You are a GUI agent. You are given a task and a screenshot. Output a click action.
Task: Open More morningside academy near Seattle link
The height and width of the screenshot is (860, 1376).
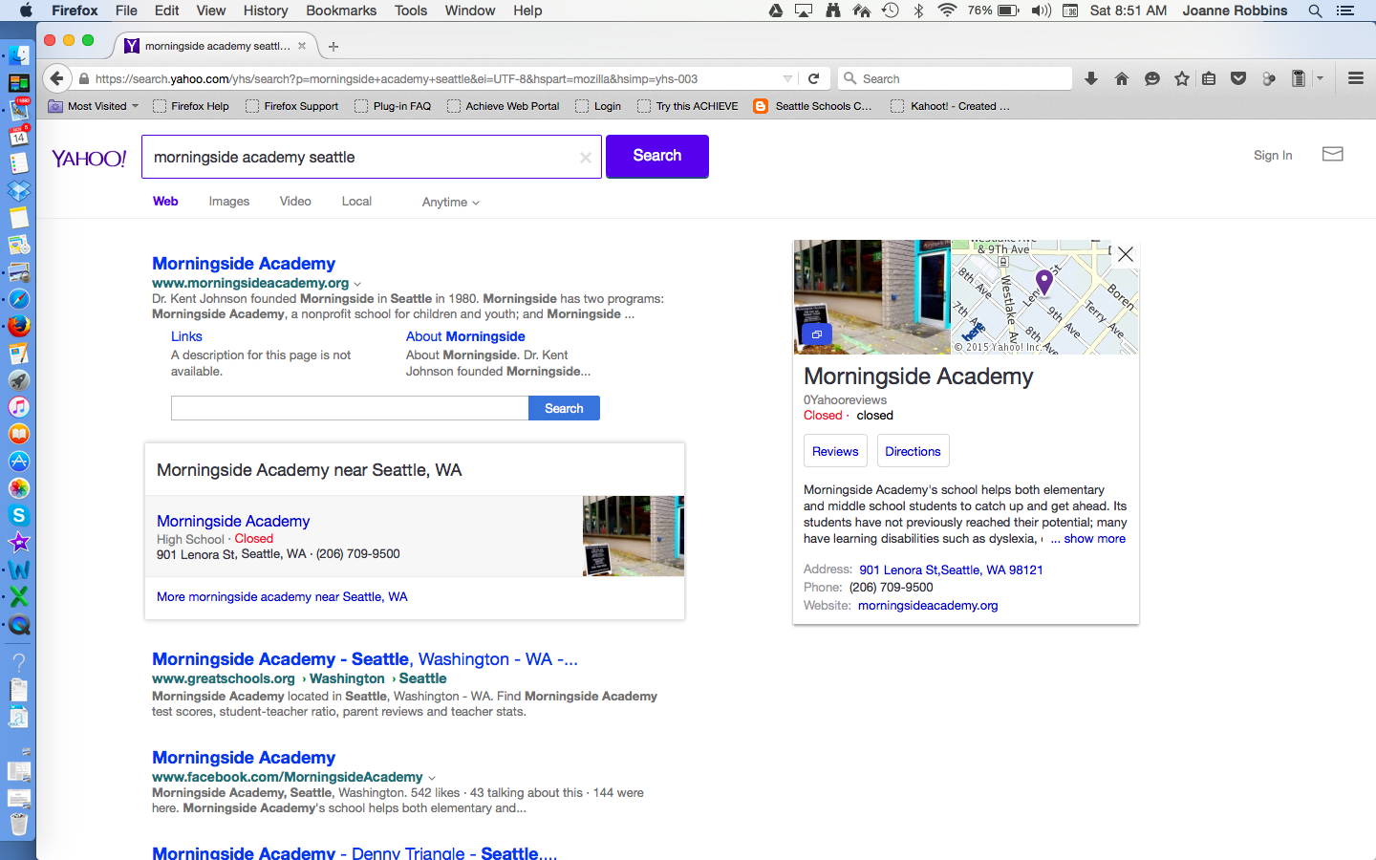(282, 597)
